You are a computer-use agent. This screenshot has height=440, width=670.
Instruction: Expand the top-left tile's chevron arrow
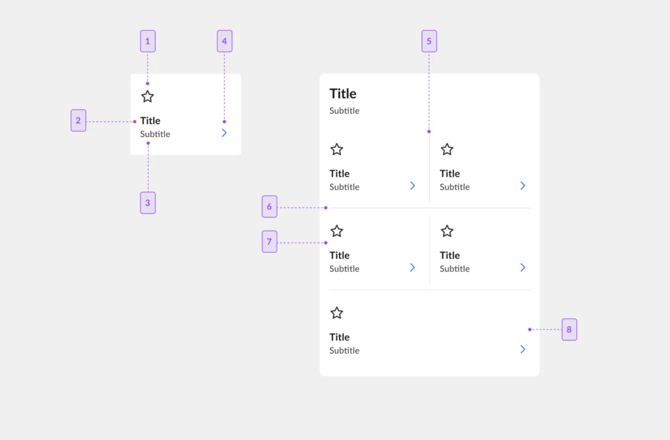click(x=413, y=185)
